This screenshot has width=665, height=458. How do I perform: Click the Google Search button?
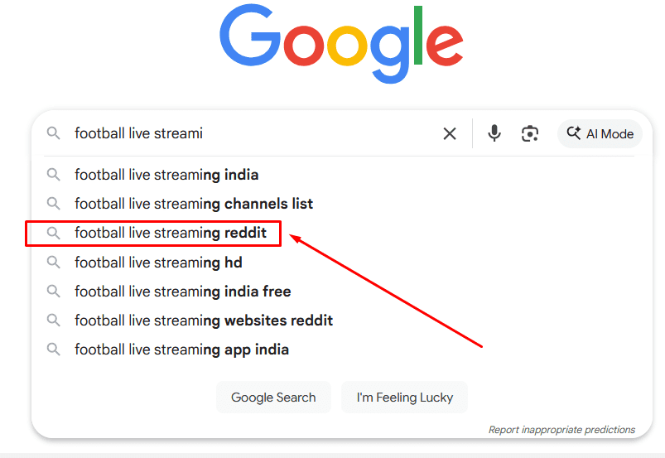coord(273,398)
